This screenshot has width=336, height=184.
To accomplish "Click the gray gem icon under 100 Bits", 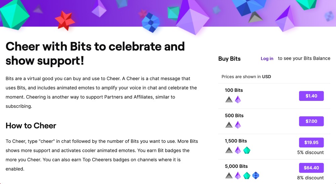I will (x=229, y=100).
